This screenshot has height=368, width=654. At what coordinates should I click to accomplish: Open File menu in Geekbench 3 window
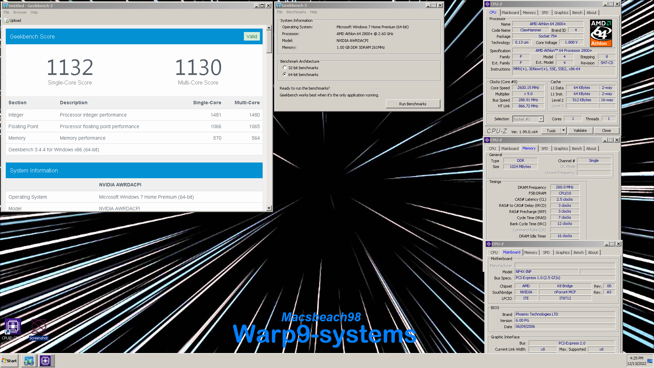click(x=280, y=12)
